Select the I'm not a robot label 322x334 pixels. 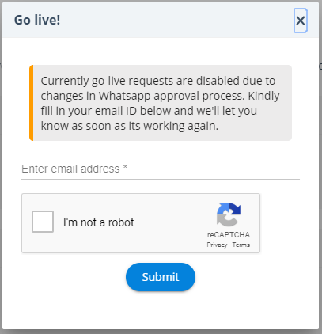[x=99, y=222]
